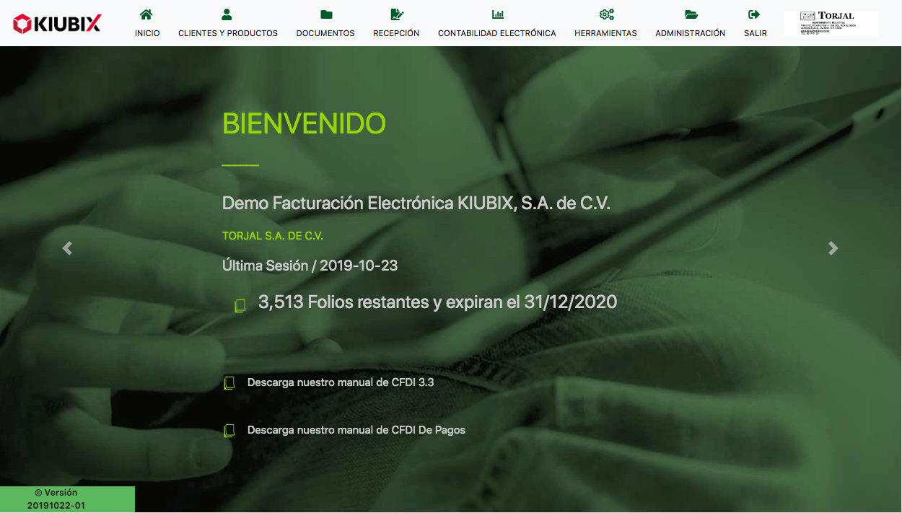
Task: Click the home icon above Inicio
Action: (x=146, y=14)
